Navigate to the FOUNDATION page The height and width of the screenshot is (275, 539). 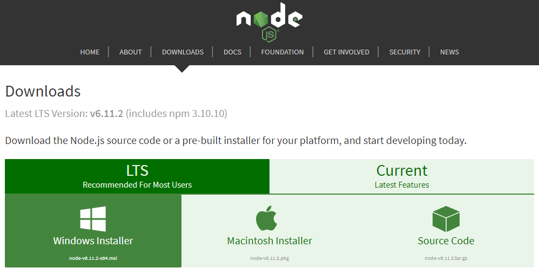click(282, 52)
